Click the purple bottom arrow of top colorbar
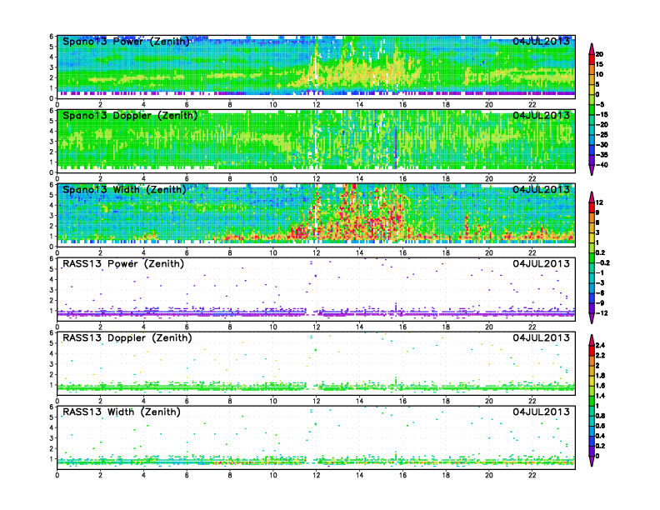The height and width of the screenshot is (510, 660). coord(592,170)
